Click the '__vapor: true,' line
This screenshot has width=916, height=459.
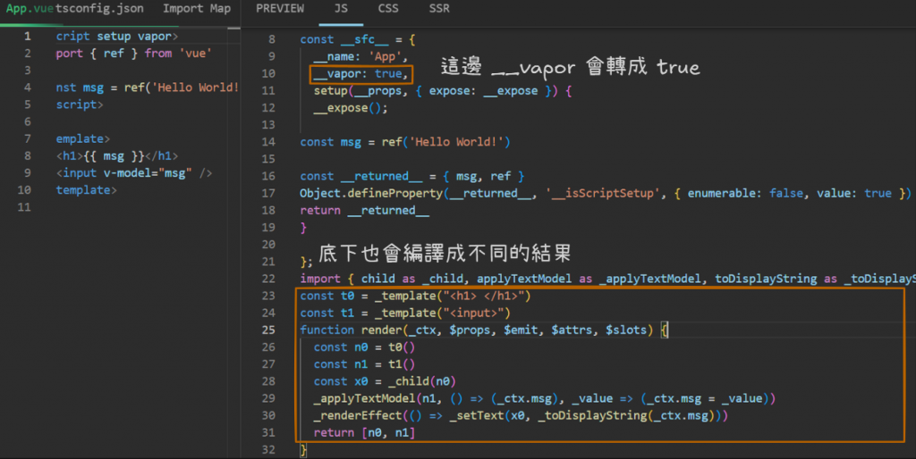(360, 73)
